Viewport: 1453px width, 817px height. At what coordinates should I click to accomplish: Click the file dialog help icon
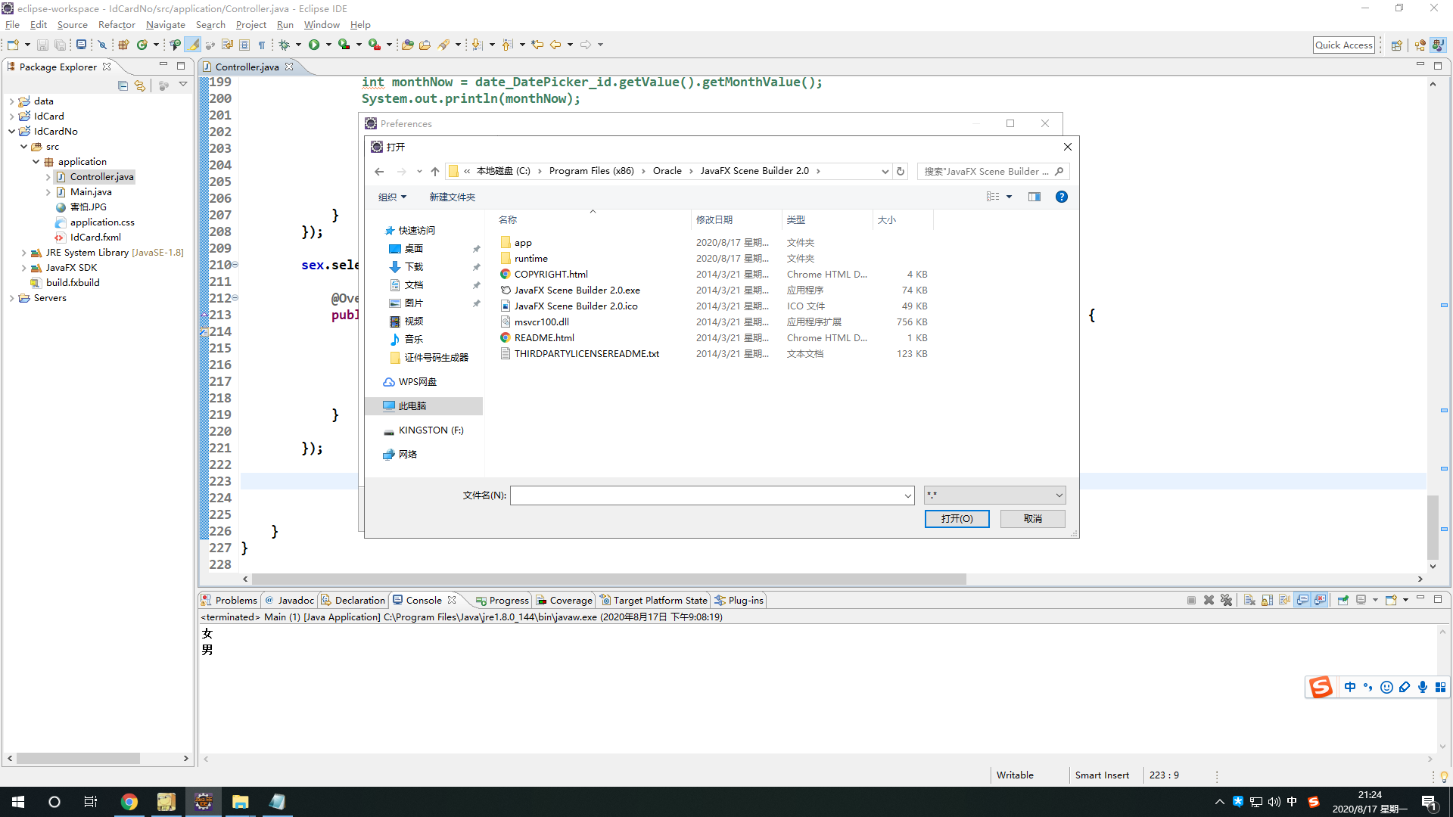pos(1061,197)
